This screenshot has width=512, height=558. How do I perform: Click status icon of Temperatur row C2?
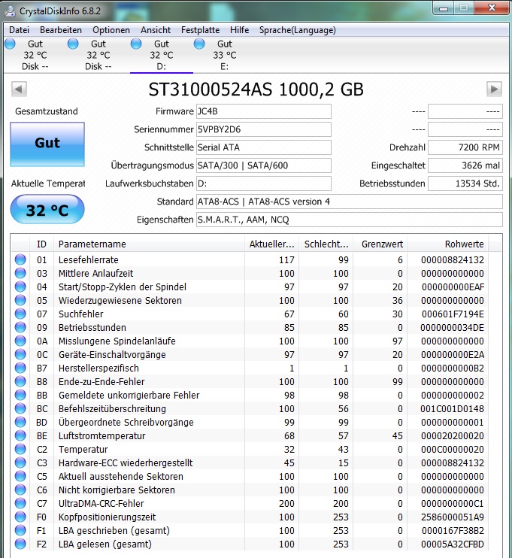point(20,449)
